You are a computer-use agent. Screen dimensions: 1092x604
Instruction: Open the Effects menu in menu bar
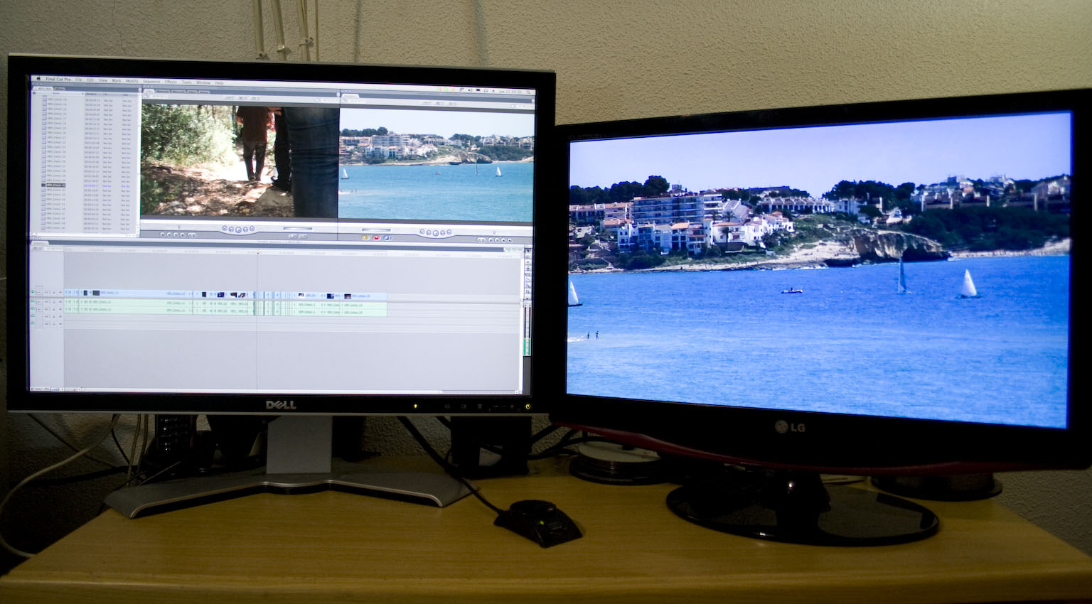[x=171, y=82]
